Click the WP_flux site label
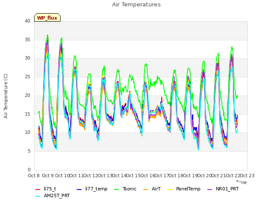Viewport: 273px width, 204px height. coord(47,18)
